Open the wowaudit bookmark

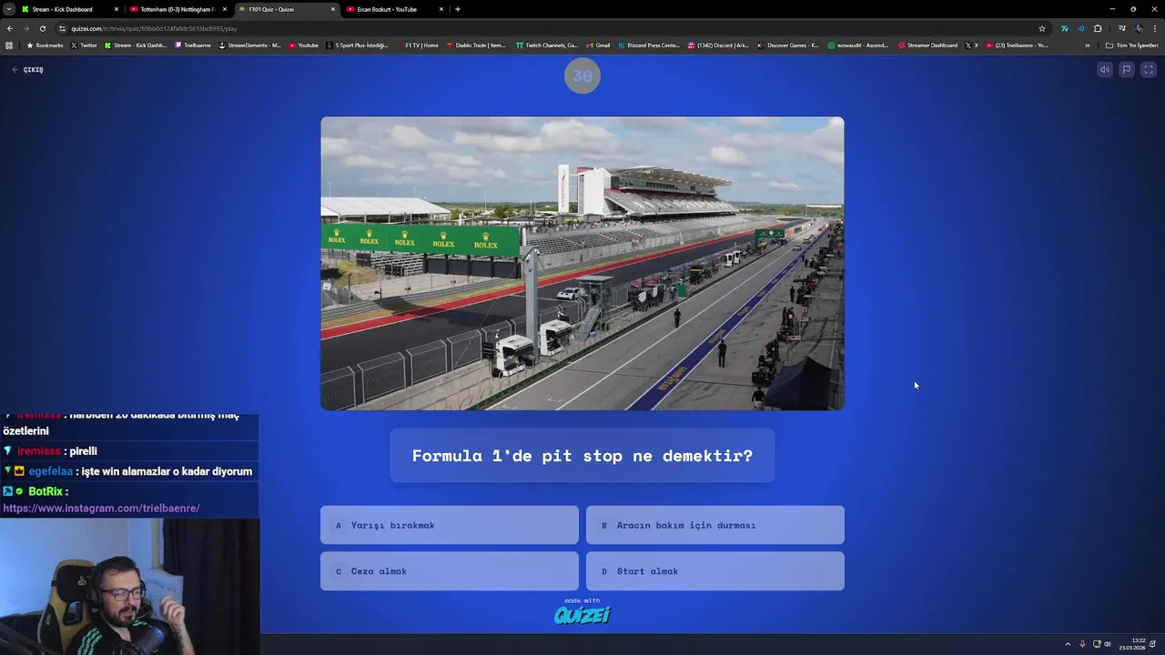[x=858, y=45]
